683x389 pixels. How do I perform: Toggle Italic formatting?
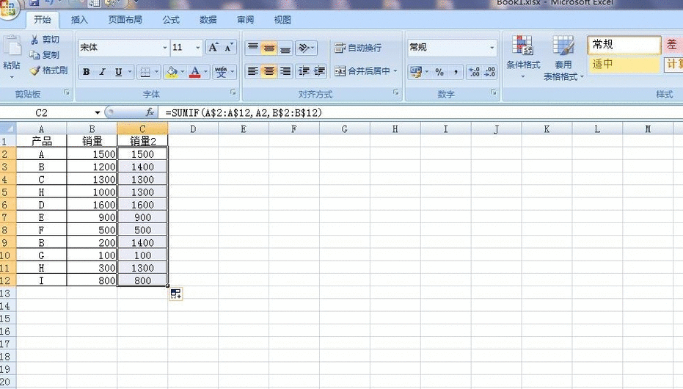tap(102, 72)
